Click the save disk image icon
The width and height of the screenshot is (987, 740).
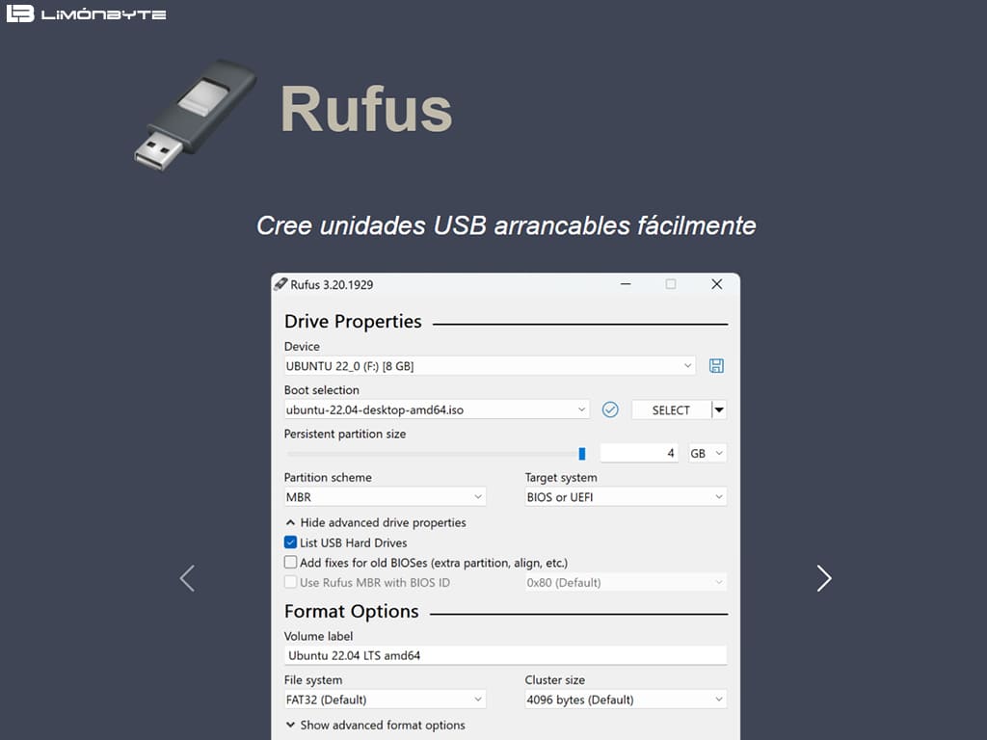tap(716, 365)
